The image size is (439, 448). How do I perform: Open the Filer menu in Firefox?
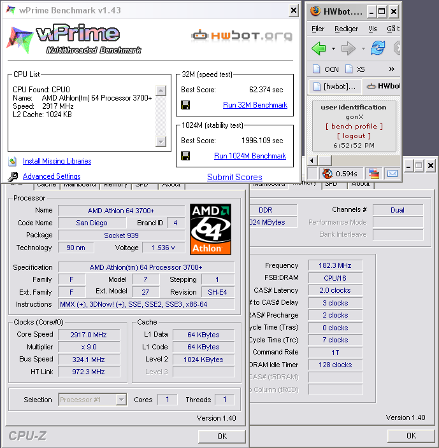(x=318, y=29)
